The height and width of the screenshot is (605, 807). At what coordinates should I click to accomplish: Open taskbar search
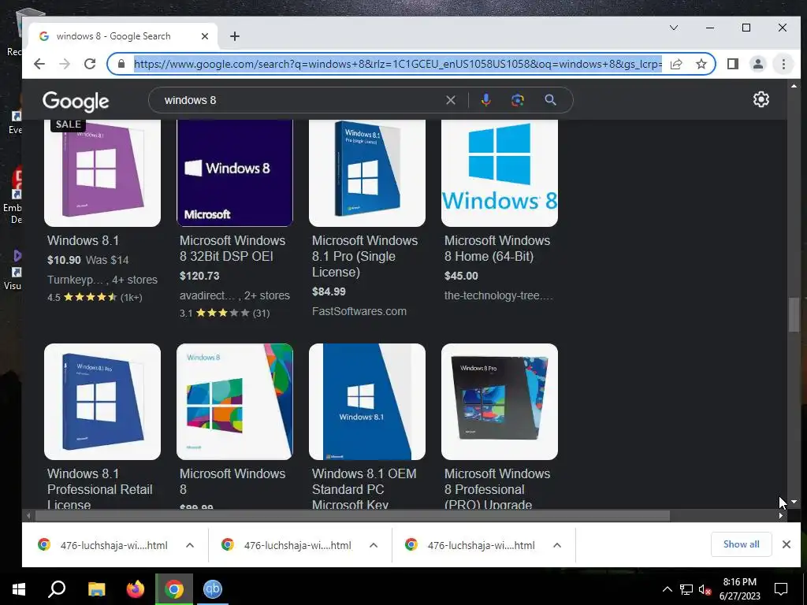(57, 589)
